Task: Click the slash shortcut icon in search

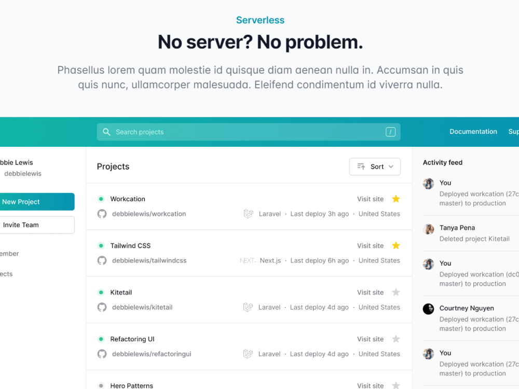Action: coord(391,132)
